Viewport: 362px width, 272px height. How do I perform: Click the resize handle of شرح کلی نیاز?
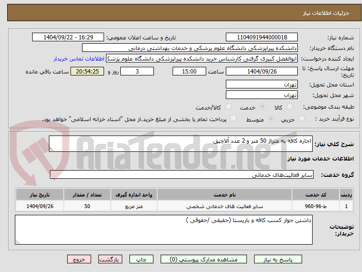[x=51, y=149]
